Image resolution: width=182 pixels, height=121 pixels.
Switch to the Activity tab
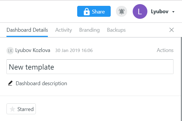[x=63, y=30]
